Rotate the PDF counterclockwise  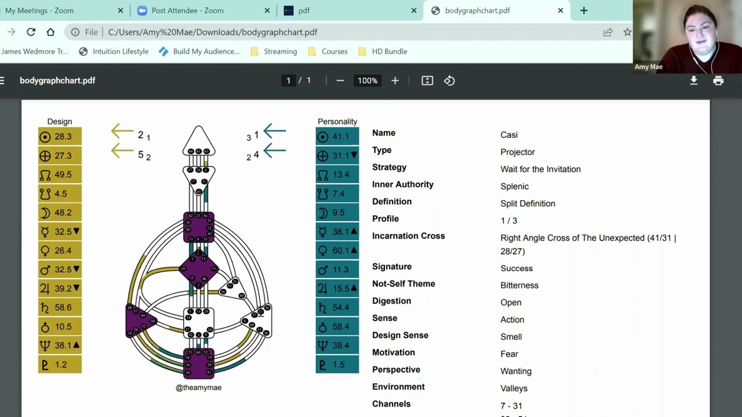(x=449, y=81)
